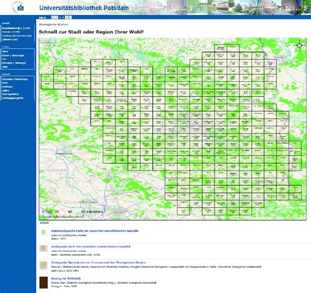This screenshot has width=311, height=293.
Task: Click the compass rose on the map
Action: click(299, 45)
